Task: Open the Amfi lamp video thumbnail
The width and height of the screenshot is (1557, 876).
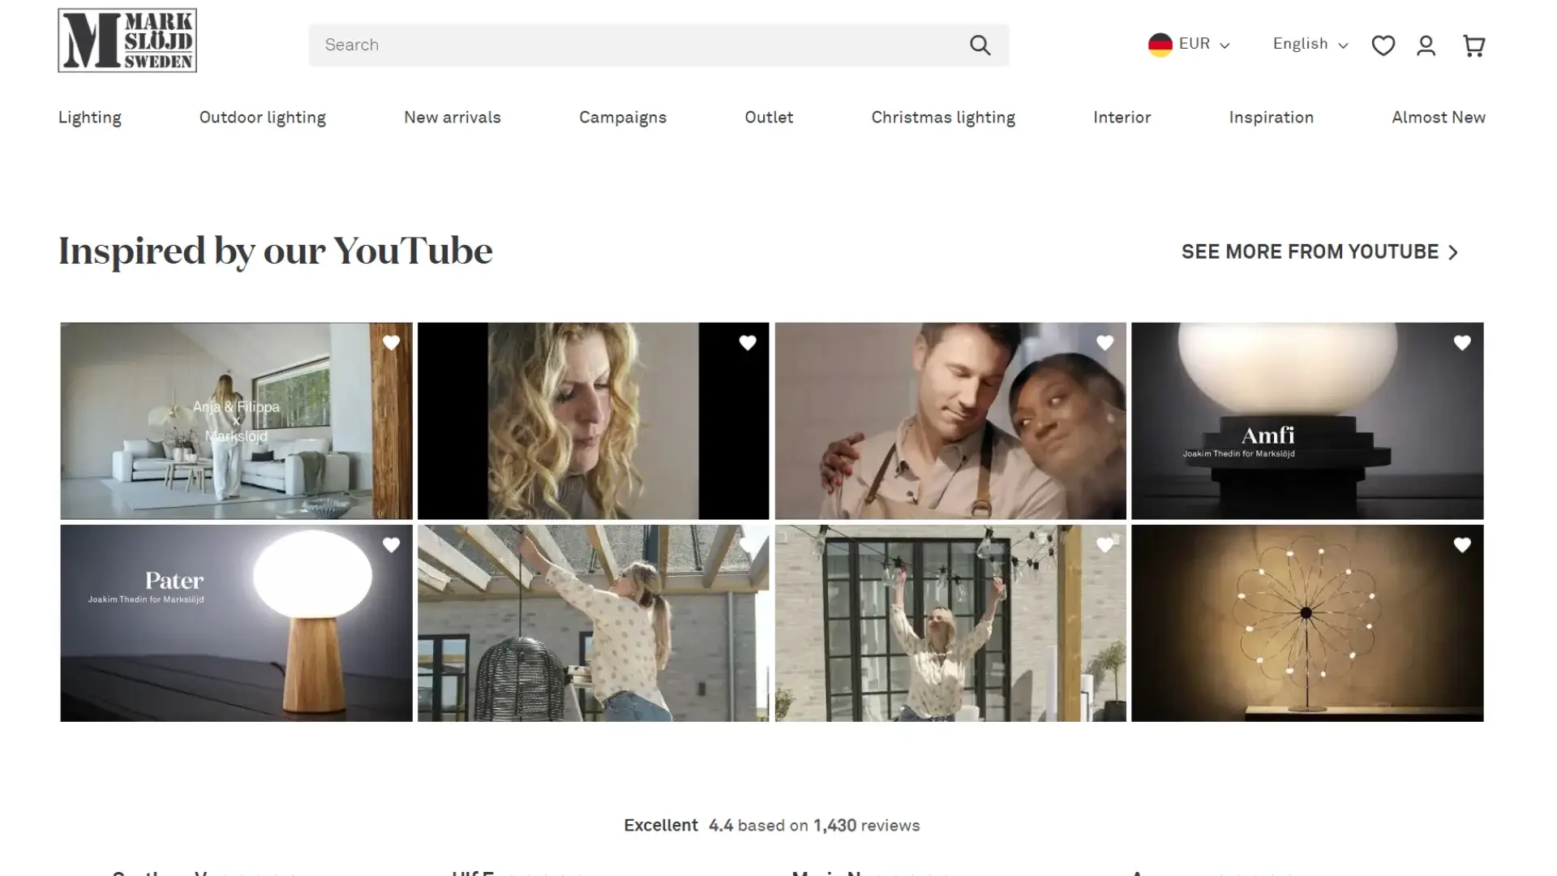Action: pos(1307,421)
